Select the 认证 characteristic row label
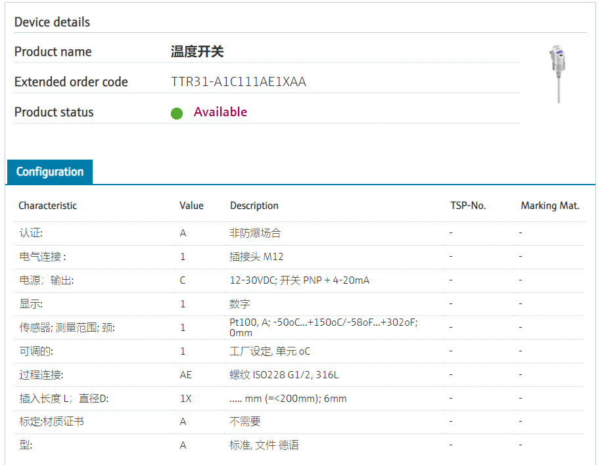The image size is (602, 465). 31,233
